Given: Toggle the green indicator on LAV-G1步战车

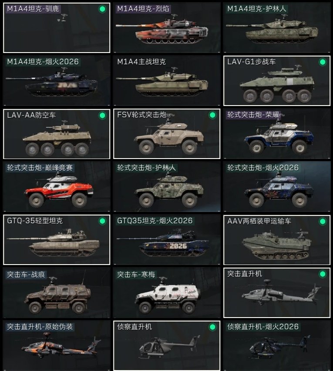Looking at the screenshot, I should pos(323,62).
